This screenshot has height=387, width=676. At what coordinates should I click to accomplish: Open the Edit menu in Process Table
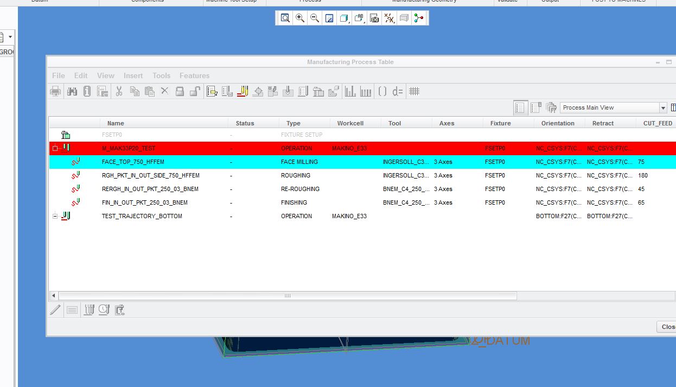tap(81, 75)
